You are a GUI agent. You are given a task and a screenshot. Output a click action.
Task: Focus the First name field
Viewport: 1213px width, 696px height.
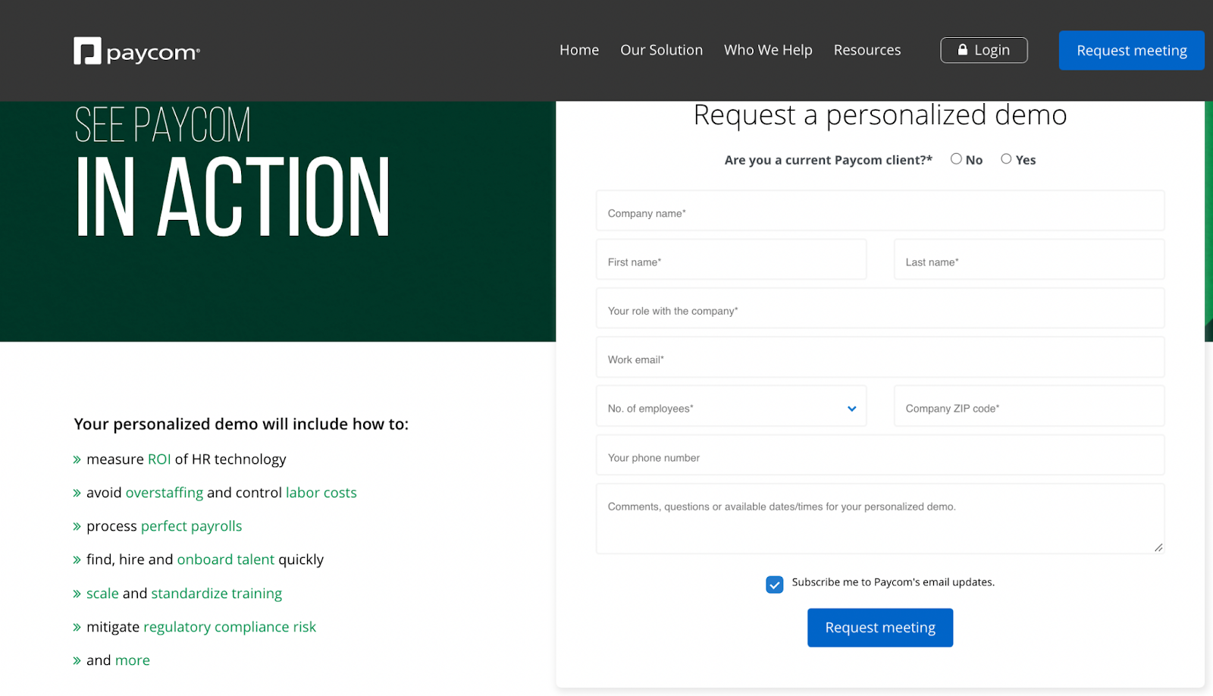731,259
